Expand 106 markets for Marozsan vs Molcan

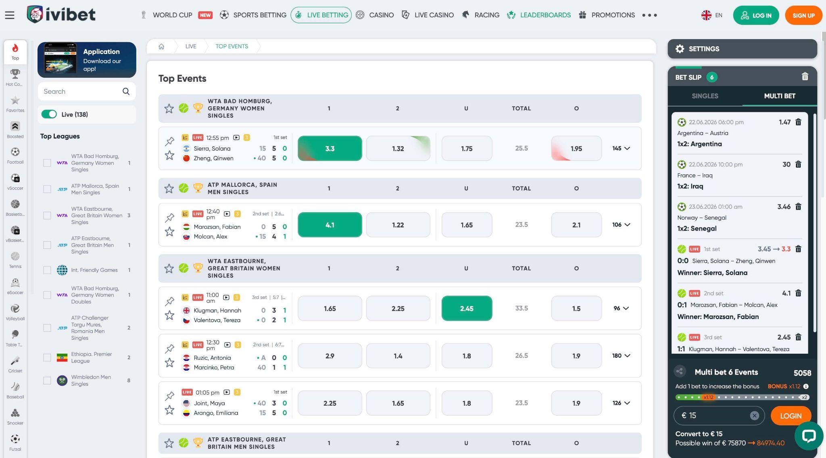click(621, 225)
